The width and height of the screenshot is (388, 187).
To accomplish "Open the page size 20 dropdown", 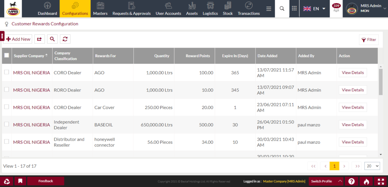I will (x=372, y=166).
